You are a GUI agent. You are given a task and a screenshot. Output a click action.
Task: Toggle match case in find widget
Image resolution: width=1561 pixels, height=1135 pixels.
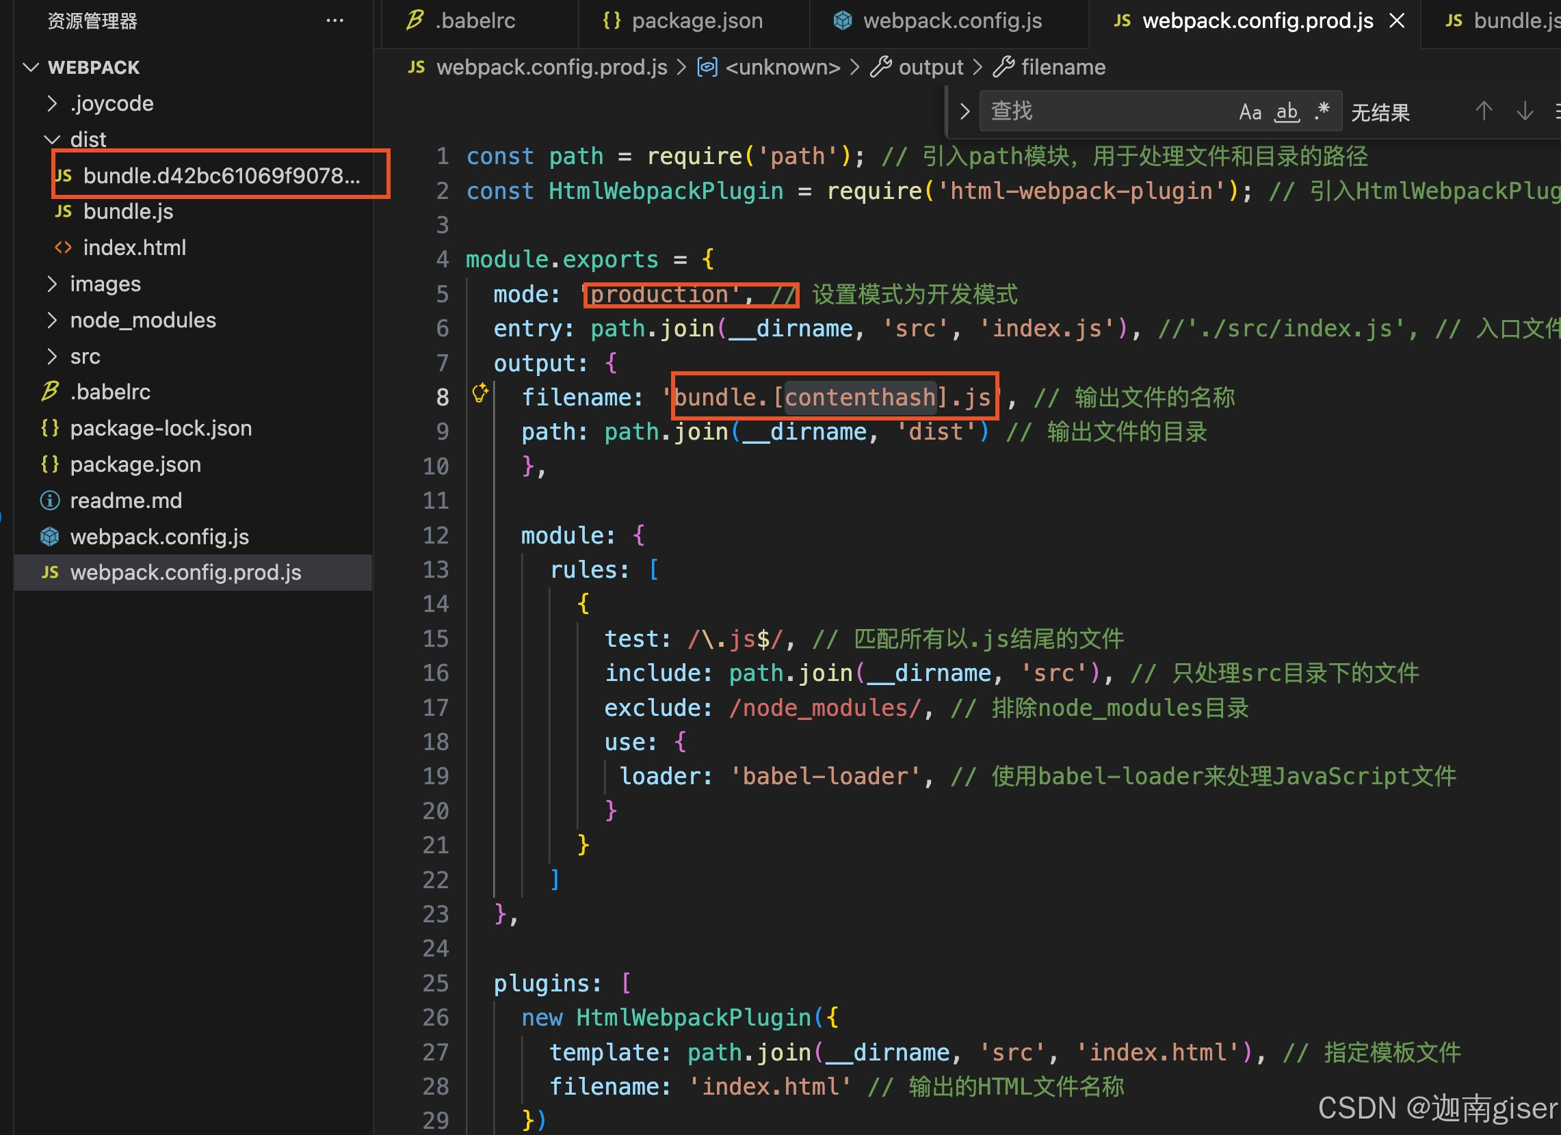click(x=1250, y=111)
